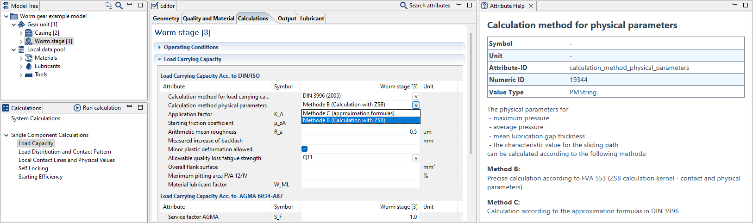Click the Tools icon in model tree

coord(29,74)
